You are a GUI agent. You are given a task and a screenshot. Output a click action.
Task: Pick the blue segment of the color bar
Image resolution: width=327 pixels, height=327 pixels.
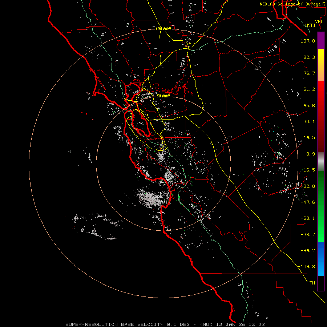(321, 259)
